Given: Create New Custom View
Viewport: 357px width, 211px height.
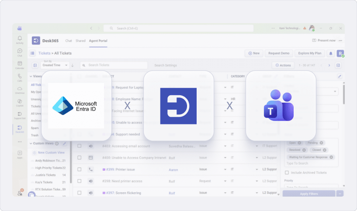Looking at the screenshot, I should 49,152.
